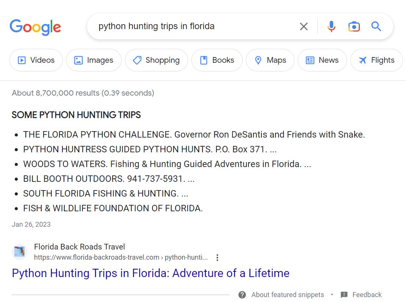The height and width of the screenshot is (302, 406).
Task: Click 'WOODS TO WATERS' list item
Action: [x=167, y=164]
